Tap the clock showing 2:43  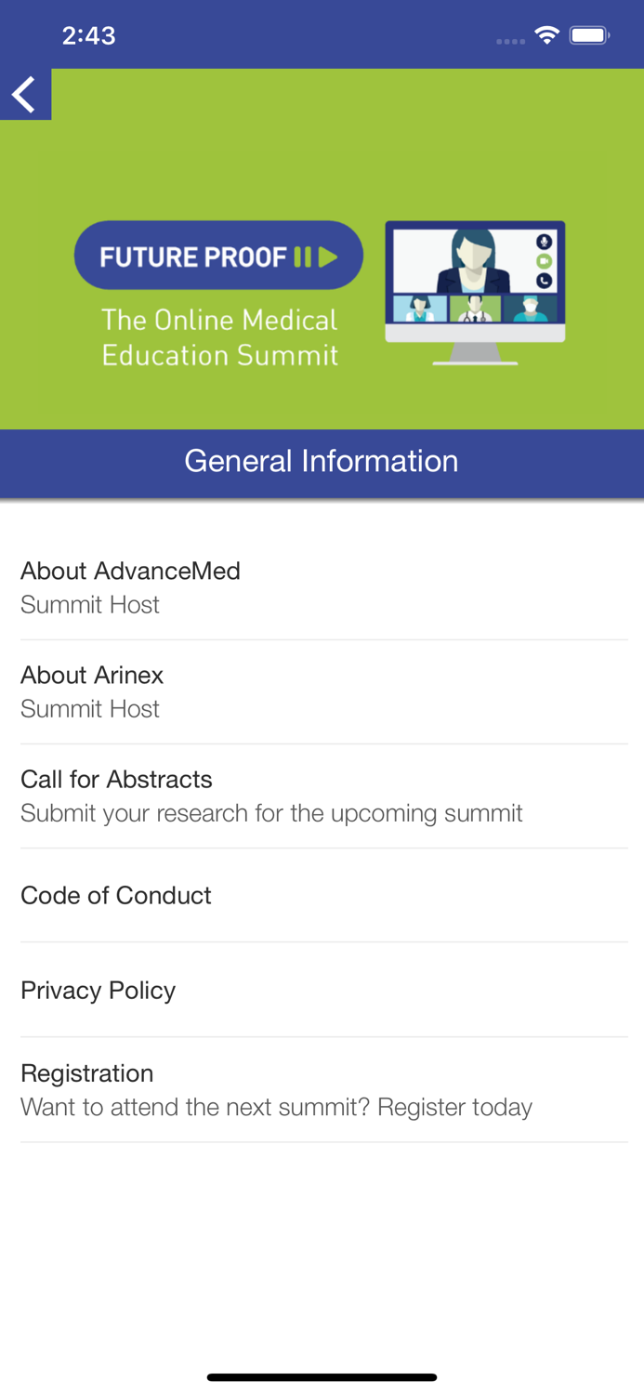89,34
